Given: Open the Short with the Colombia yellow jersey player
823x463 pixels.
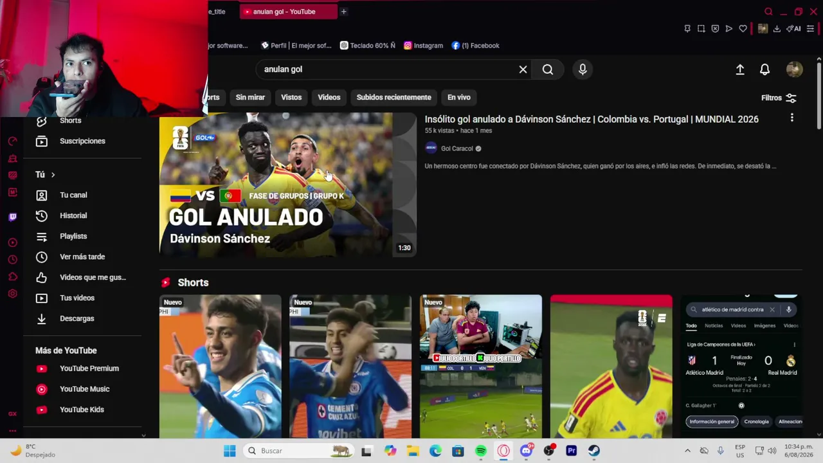Looking at the screenshot, I should 611,367.
